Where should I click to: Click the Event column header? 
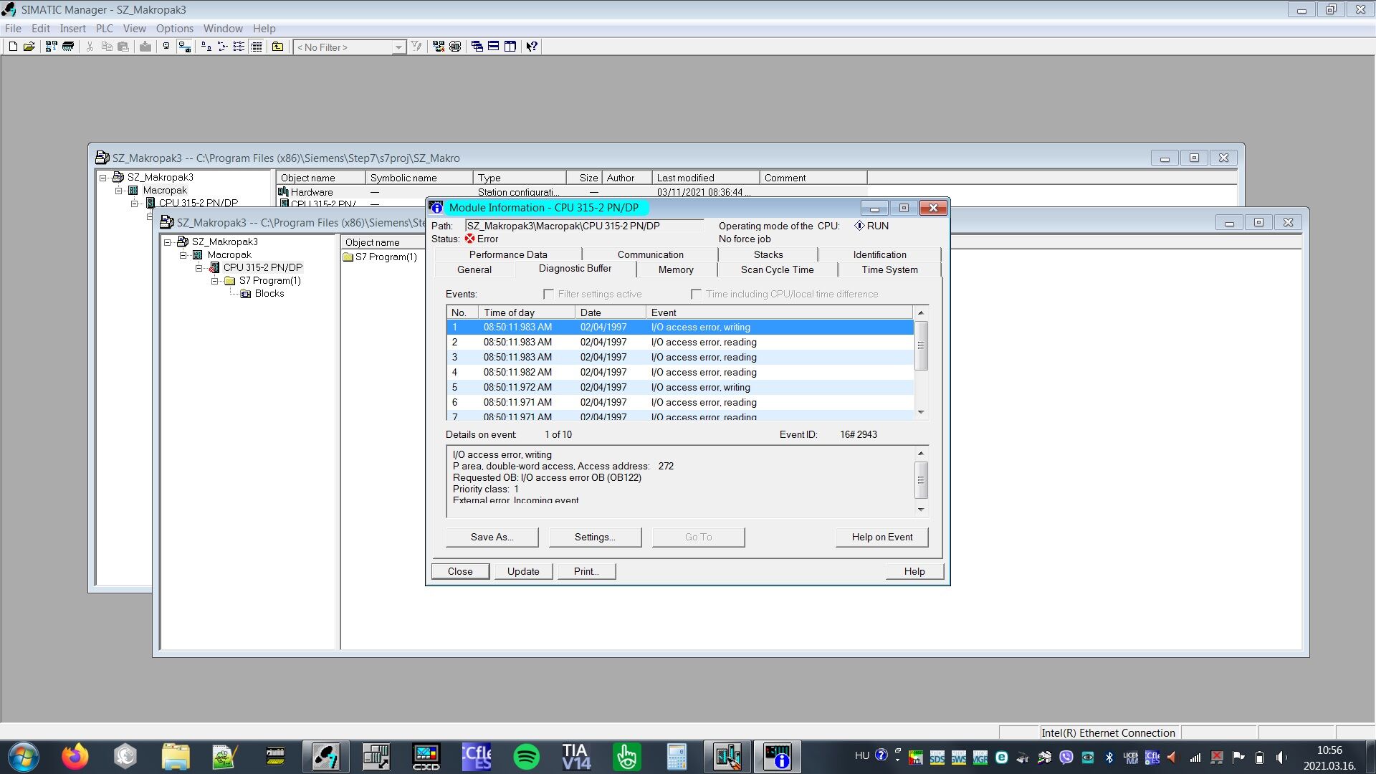779,312
